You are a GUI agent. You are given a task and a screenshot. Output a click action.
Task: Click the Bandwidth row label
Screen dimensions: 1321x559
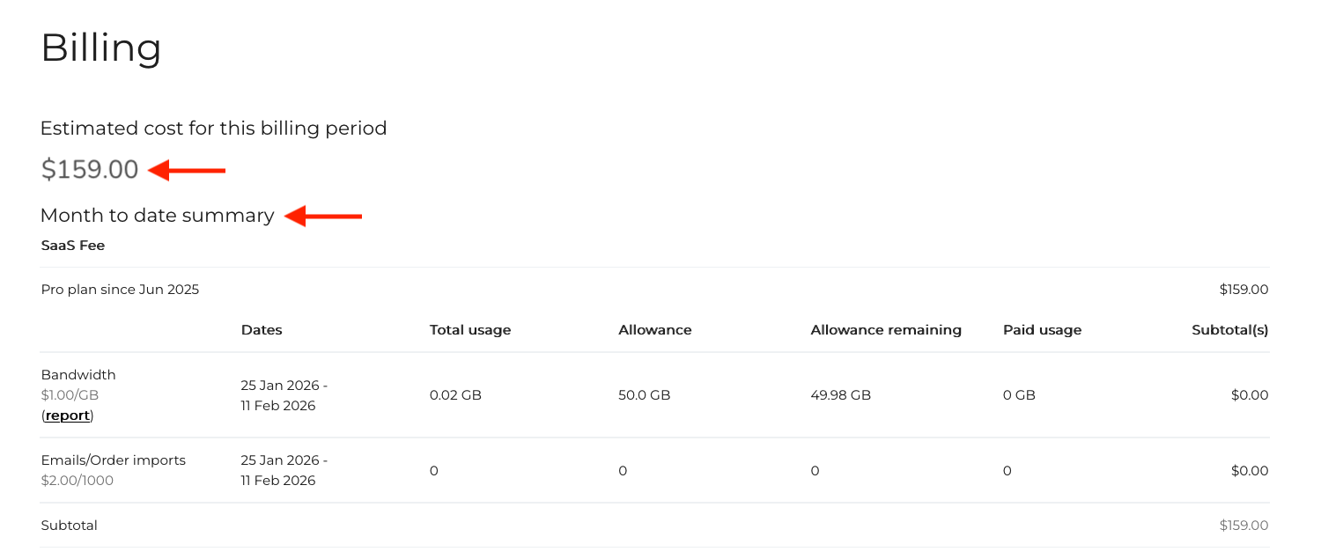[x=78, y=375]
